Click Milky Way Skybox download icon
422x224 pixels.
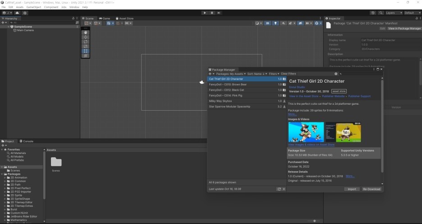tap(284, 101)
